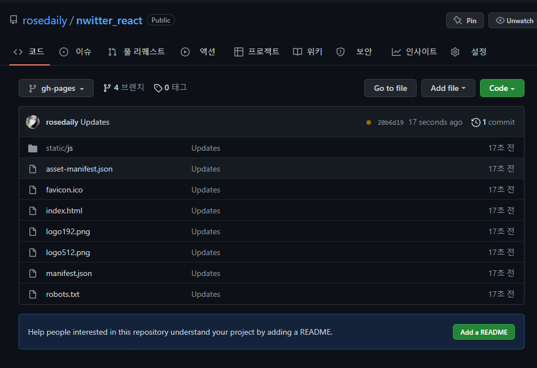Open the 이슈 tab
The image size is (537, 368).
click(75, 52)
